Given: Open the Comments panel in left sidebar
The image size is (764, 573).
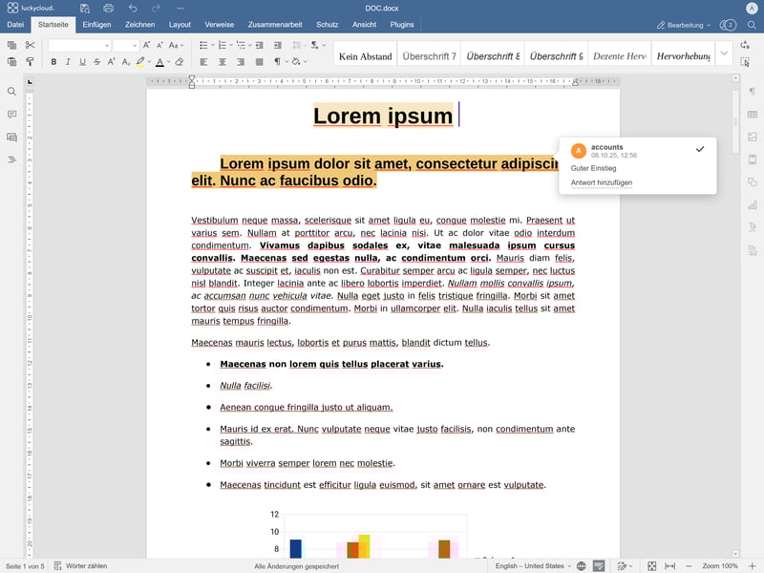Looking at the screenshot, I should point(11,115).
